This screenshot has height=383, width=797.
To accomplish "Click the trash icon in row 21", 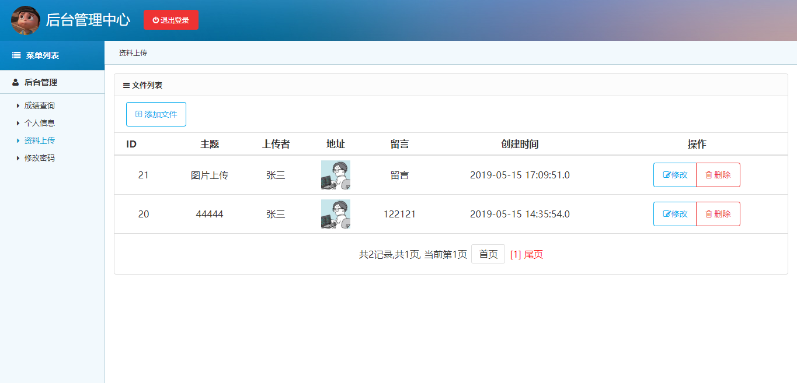I will click(x=709, y=175).
